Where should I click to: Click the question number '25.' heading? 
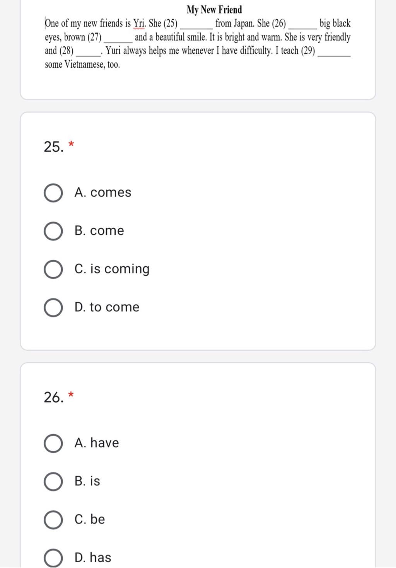53,147
